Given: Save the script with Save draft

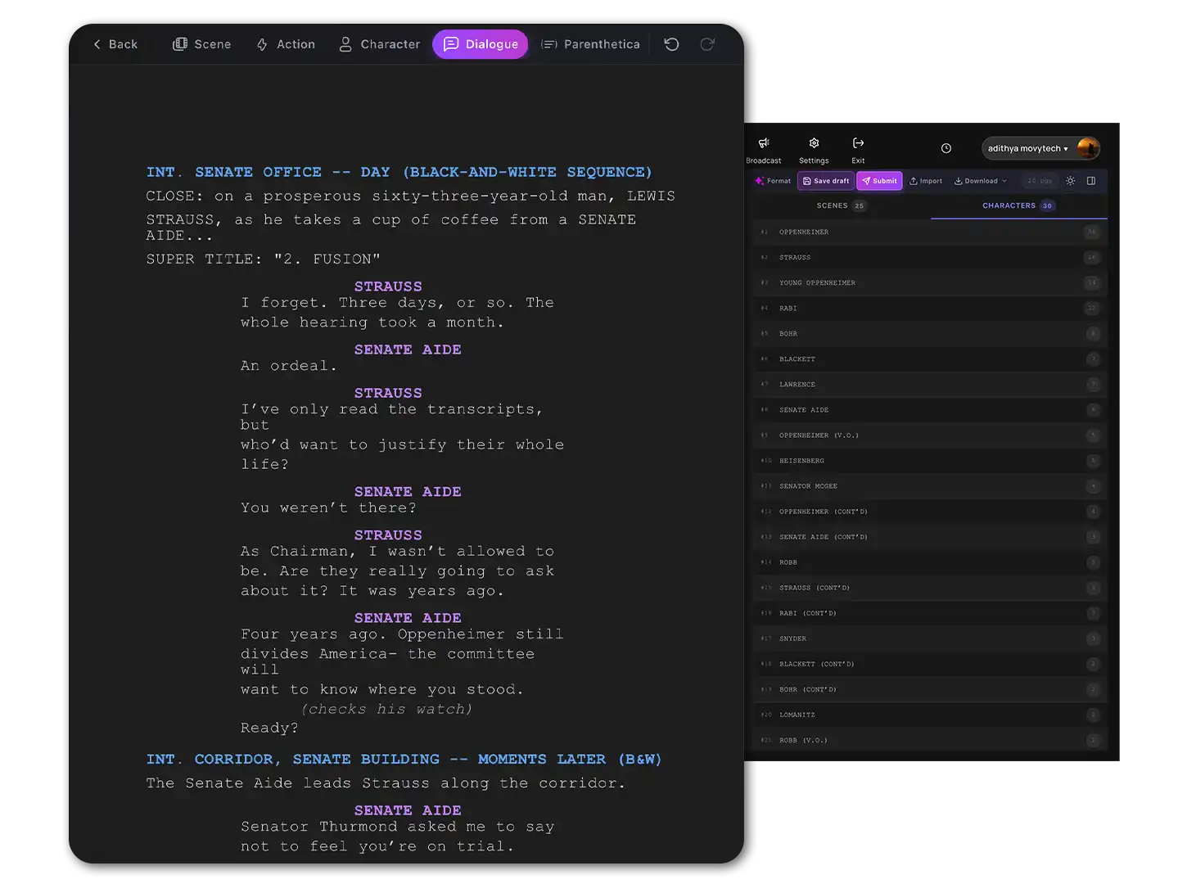Looking at the screenshot, I should tap(826, 181).
